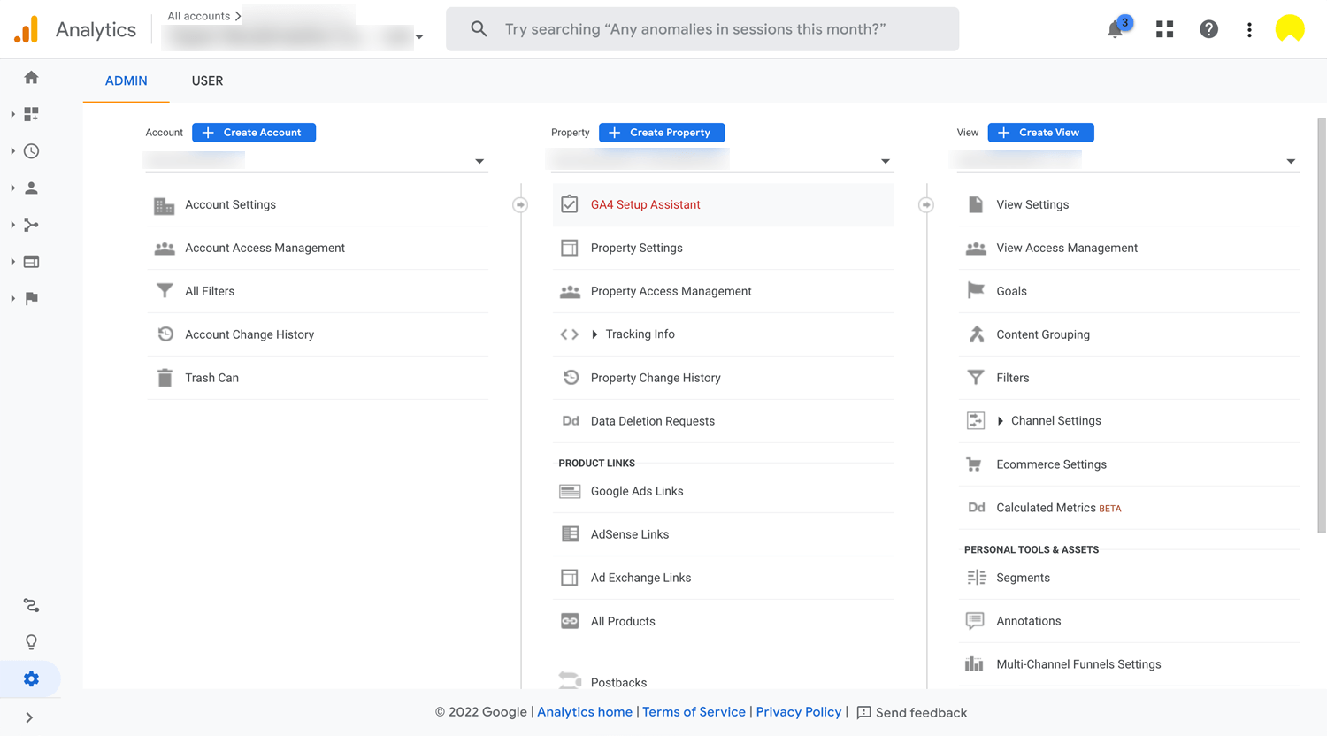Open the Help question mark icon
This screenshot has width=1327, height=736.
coord(1208,29)
